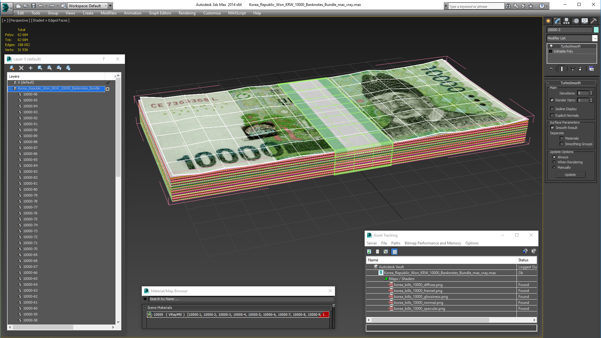Toggle Smooth Result checkbox

point(552,128)
